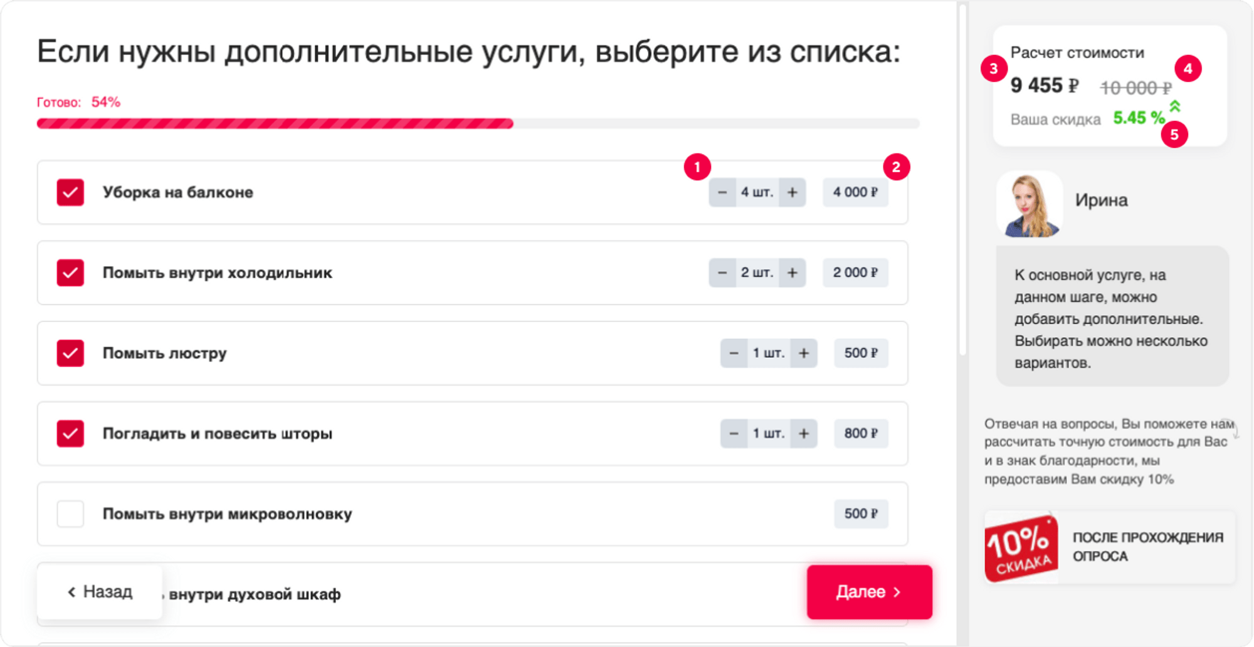Reduce Помыть люстру quantity with minus
Image resolution: width=1254 pixels, height=647 pixels.
[734, 353]
